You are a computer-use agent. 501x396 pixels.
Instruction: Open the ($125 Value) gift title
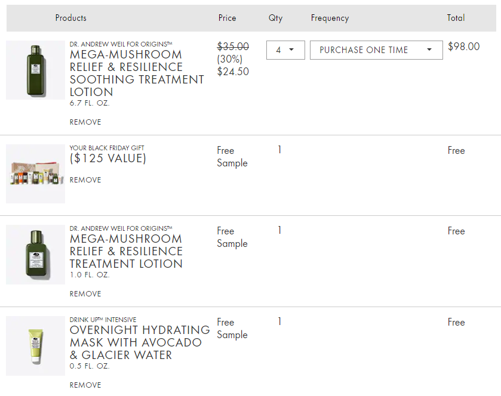pos(107,158)
